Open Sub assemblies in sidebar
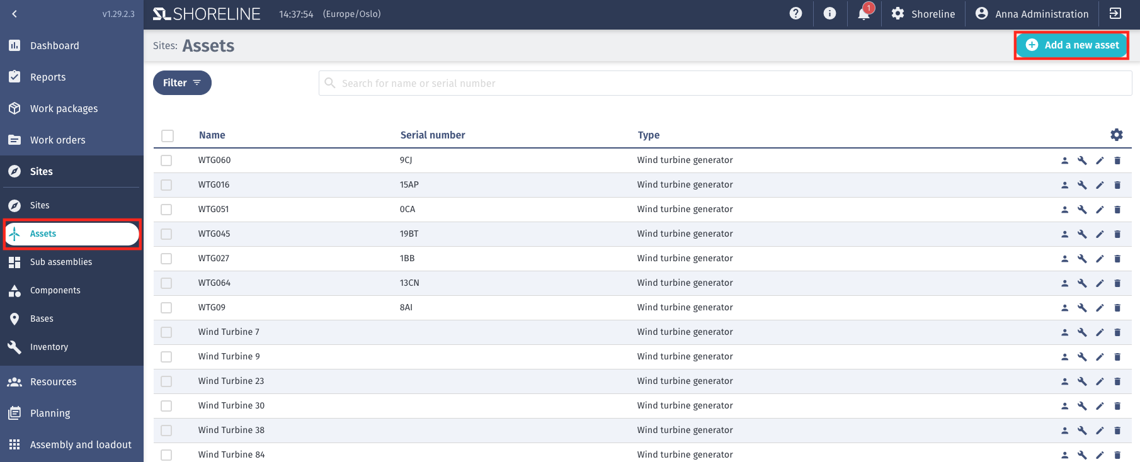This screenshot has width=1140, height=462. [72, 262]
